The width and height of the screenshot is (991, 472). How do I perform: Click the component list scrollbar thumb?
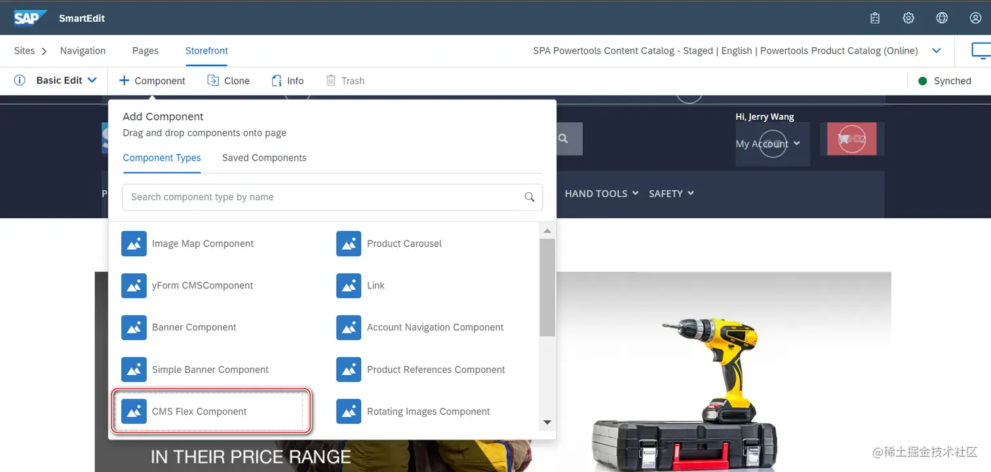pos(547,288)
